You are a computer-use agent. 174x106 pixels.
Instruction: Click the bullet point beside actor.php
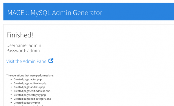point(11,79)
